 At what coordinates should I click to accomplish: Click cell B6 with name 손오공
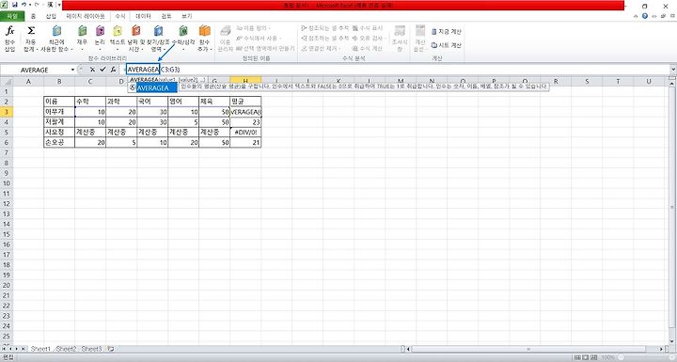point(59,142)
